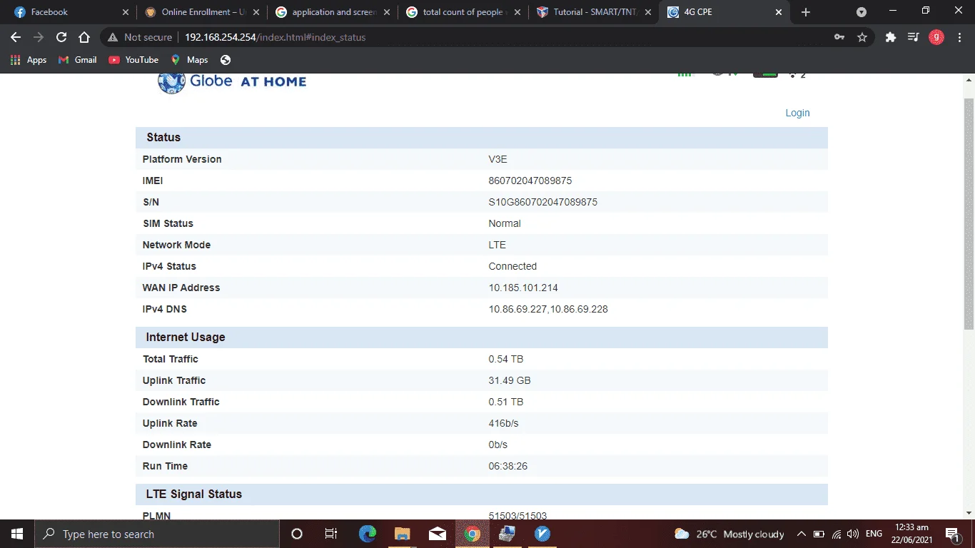Screen dimensions: 975x548
Task: Go back to the previous page
Action: click(16, 37)
